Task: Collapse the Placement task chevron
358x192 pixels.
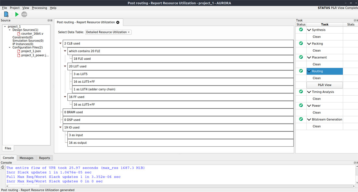Action: (x=309, y=57)
